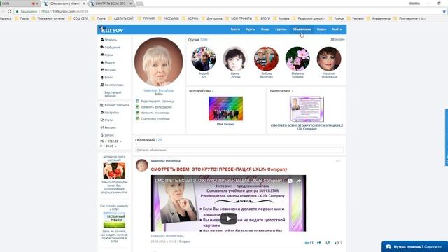The image size is (448, 252).
Task: Switch to the СМОТРЕТЬ ВСЕМ browser tab
Action: pos(111,3)
